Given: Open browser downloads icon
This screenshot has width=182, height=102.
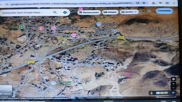Looking at the screenshot, I should pos(153,3).
